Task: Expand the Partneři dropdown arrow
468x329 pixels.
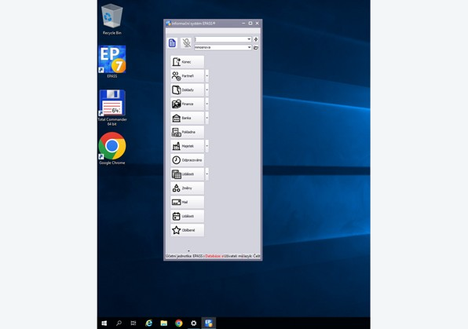Action: (x=207, y=76)
